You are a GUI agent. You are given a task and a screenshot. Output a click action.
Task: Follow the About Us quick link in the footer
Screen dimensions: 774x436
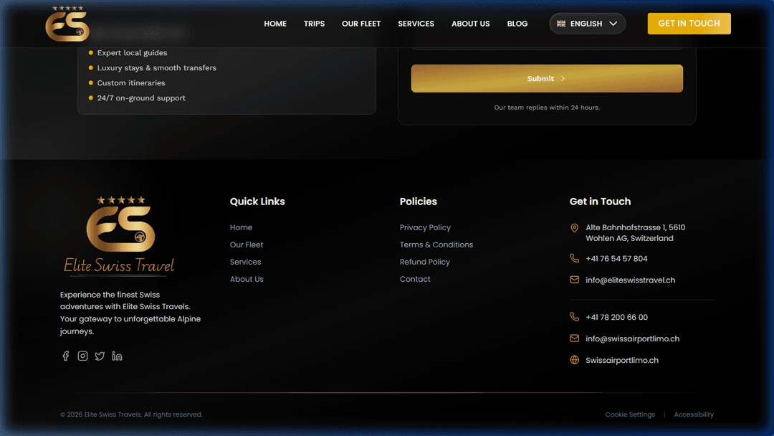[x=247, y=280]
